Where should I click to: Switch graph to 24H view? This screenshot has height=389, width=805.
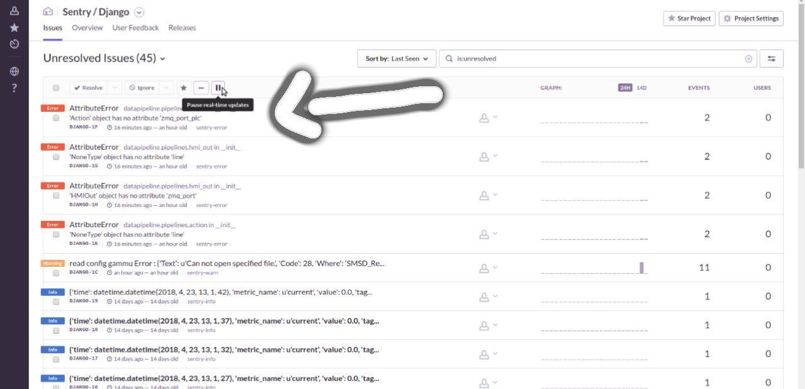pyautogui.click(x=625, y=87)
